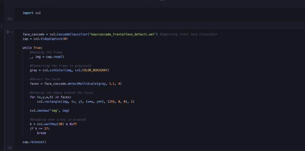Screen dimensions: 305x151
Task: Click the 'if k == 27:' line
Action: tap(40, 128)
